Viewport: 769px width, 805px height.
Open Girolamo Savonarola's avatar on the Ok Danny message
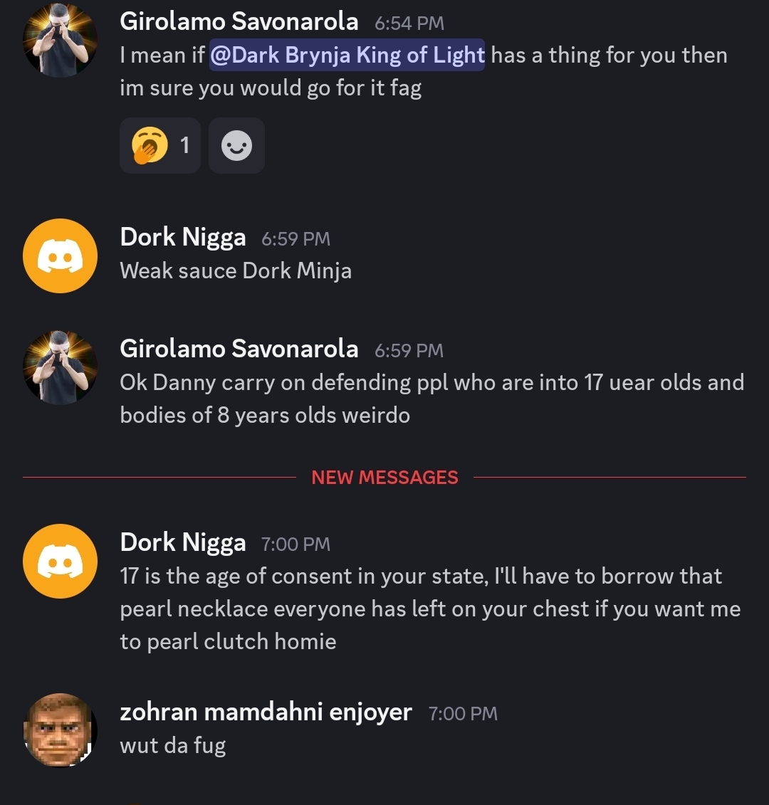click(x=60, y=367)
